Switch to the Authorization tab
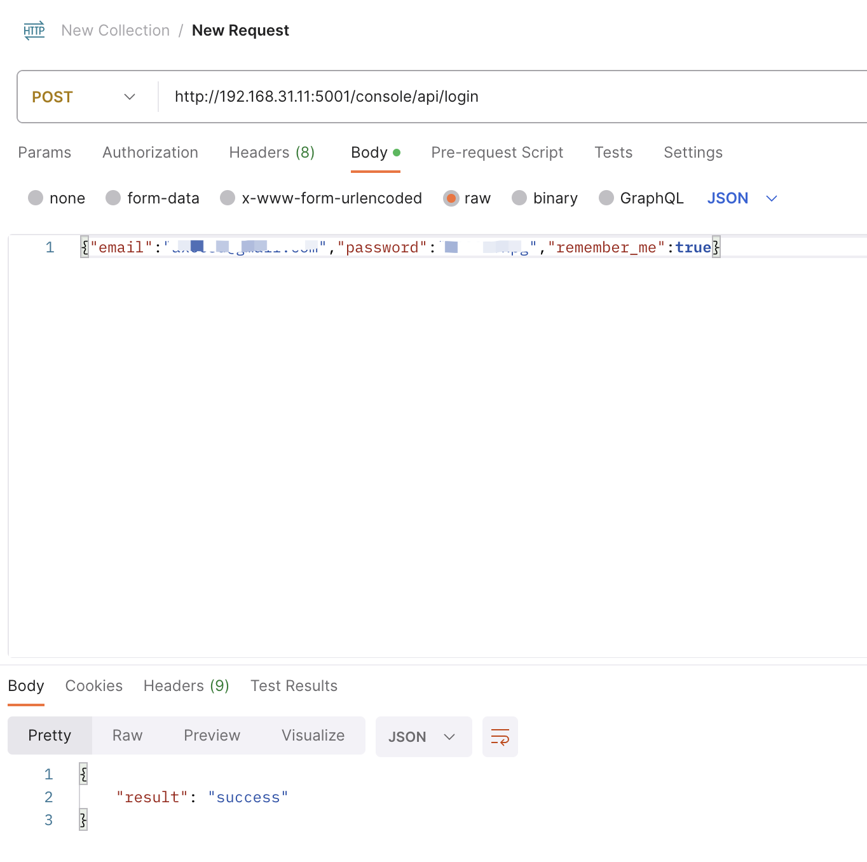 point(150,153)
